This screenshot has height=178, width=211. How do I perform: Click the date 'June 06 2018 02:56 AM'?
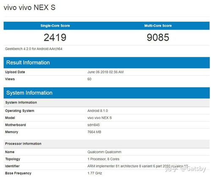point(105,72)
